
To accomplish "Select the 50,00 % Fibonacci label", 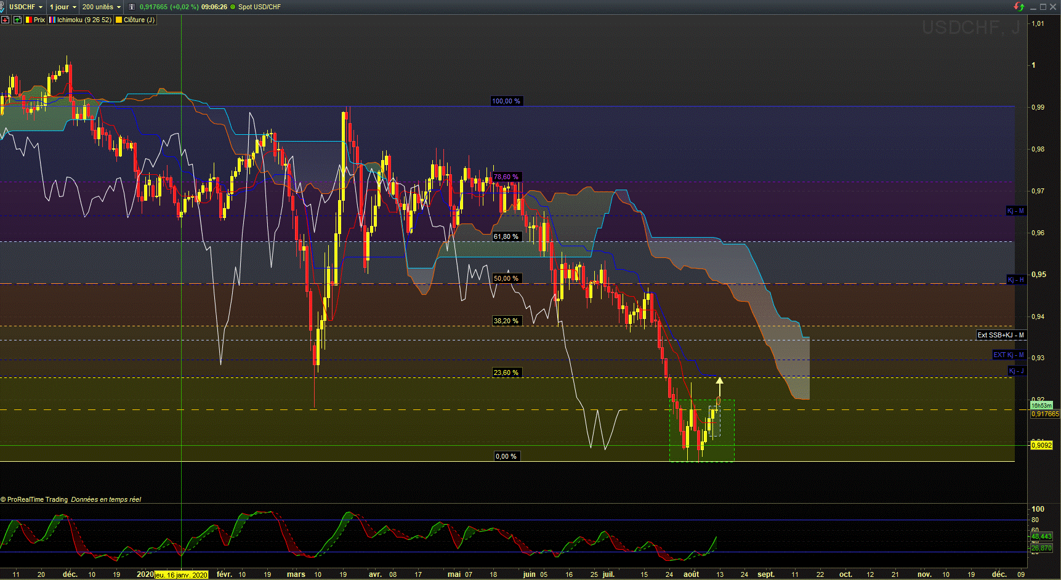I will [506, 278].
